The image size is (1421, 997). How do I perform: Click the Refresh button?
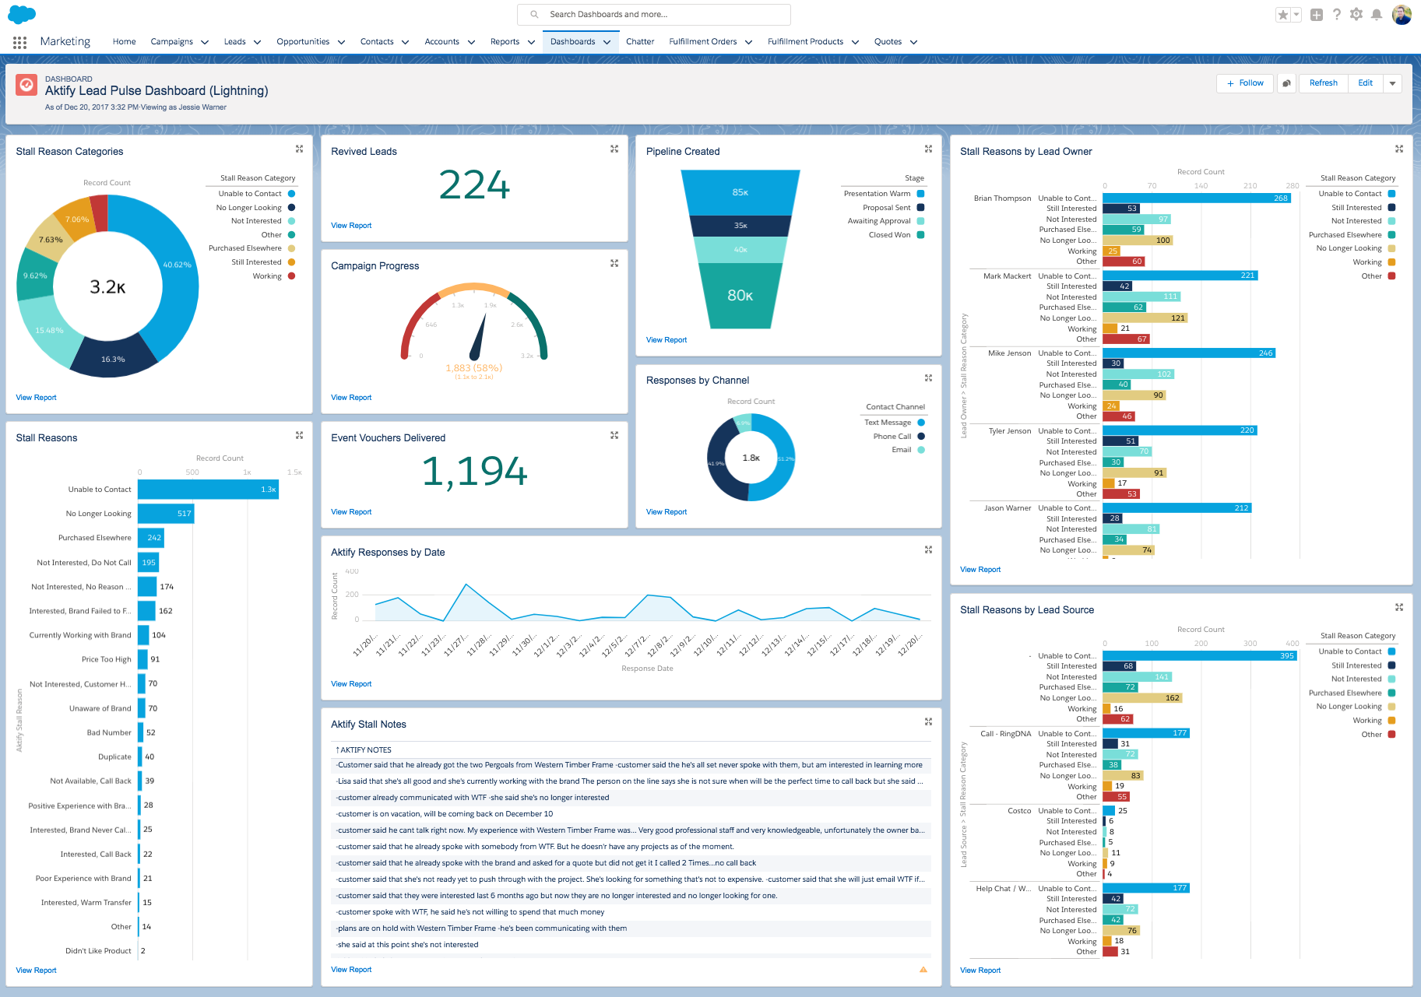tap(1323, 83)
